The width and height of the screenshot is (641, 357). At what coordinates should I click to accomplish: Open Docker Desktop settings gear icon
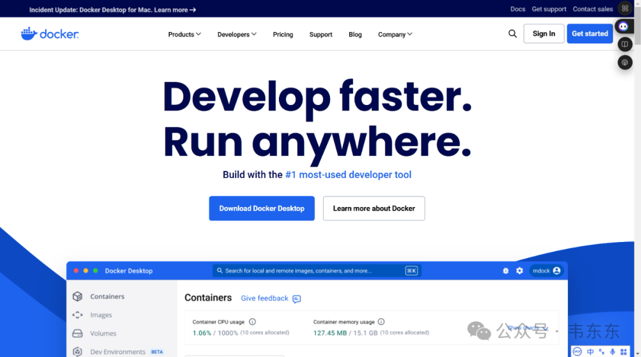point(519,271)
